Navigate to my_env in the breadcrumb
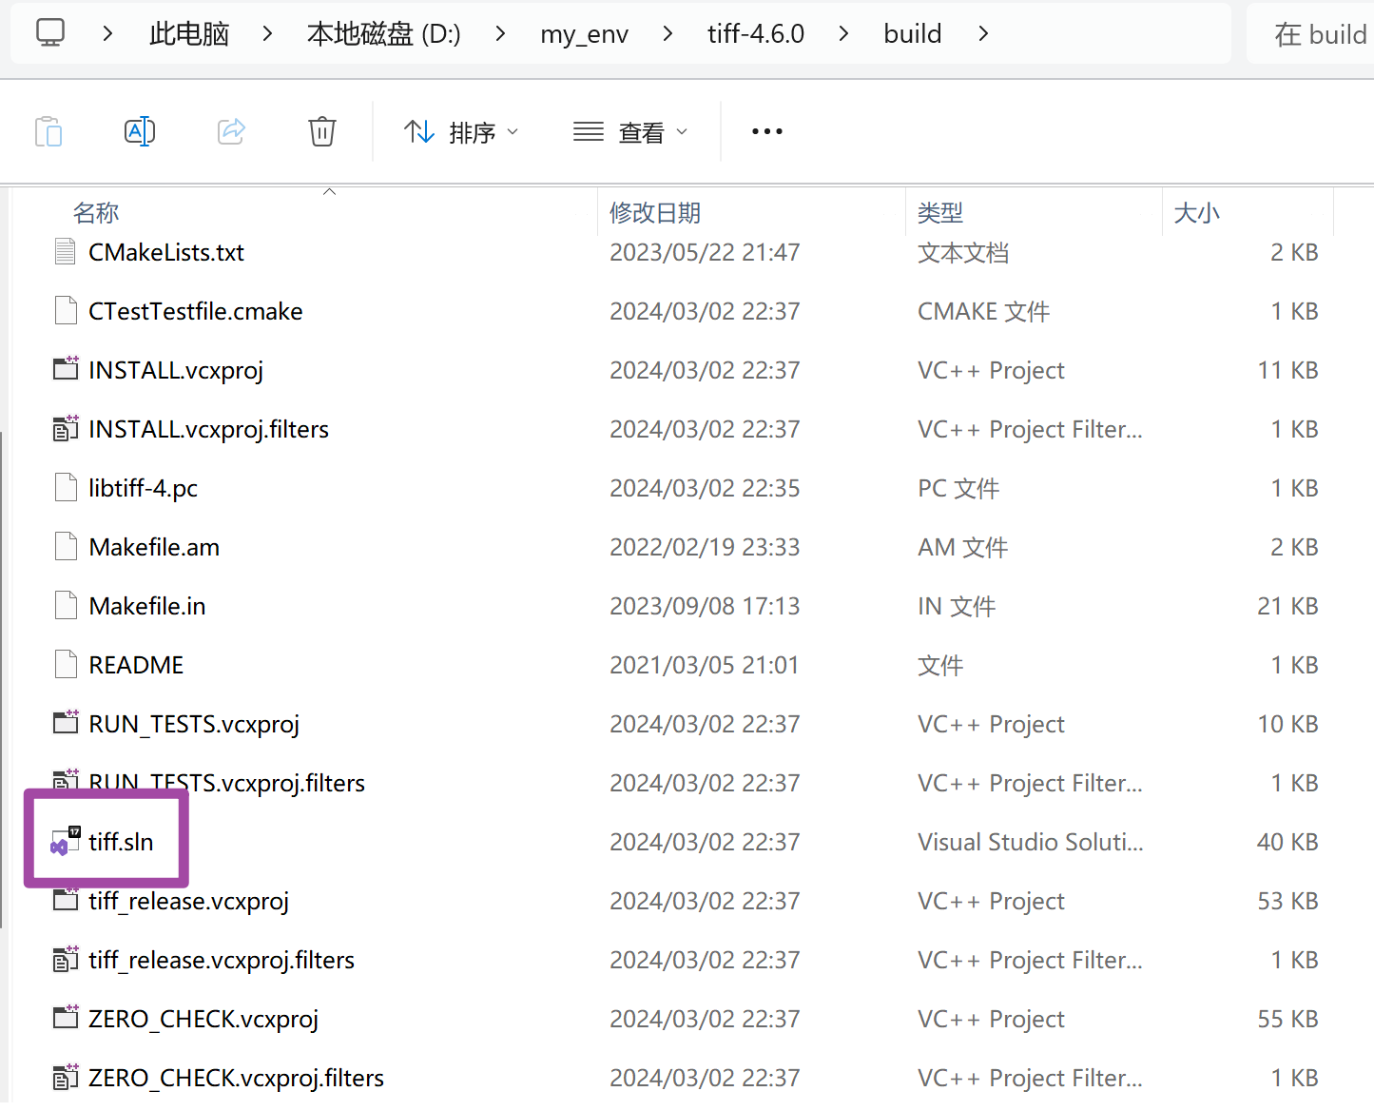 pyautogui.click(x=584, y=33)
